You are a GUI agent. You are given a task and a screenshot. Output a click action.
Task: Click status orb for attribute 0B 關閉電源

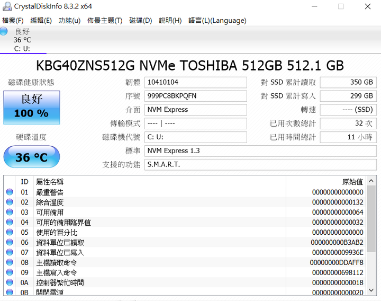pos(10,292)
